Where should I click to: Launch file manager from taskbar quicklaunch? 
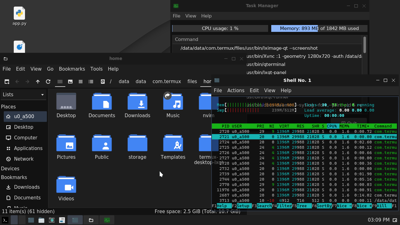pos(41,220)
